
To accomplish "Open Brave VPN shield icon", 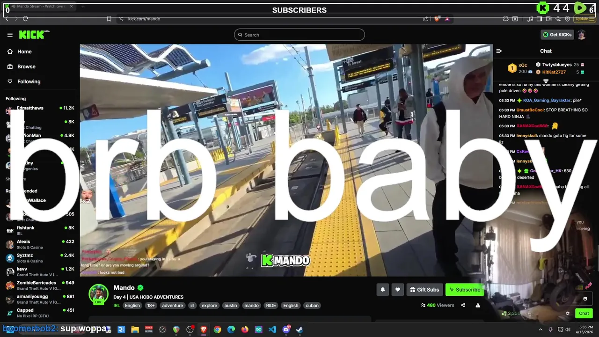I will coord(568,19).
